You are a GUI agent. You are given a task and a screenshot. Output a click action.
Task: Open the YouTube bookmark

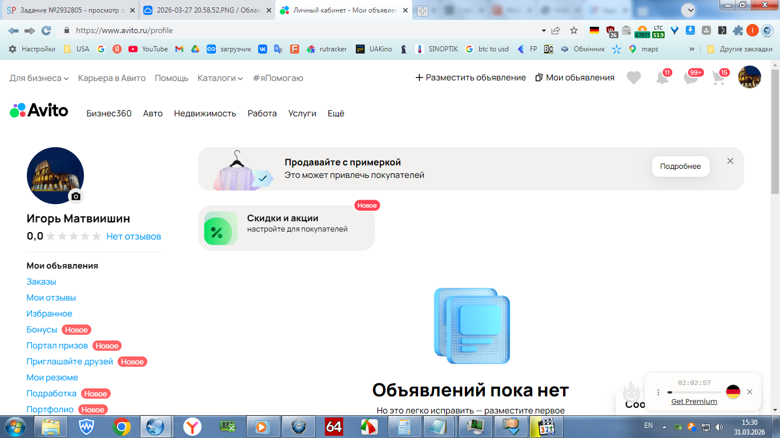click(148, 49)
